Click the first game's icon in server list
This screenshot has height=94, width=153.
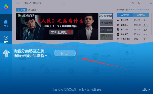118,20
